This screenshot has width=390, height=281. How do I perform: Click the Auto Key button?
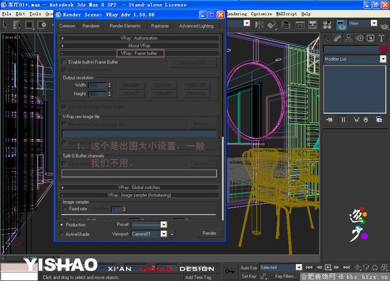pyautogui.click(x=249, y=268)
